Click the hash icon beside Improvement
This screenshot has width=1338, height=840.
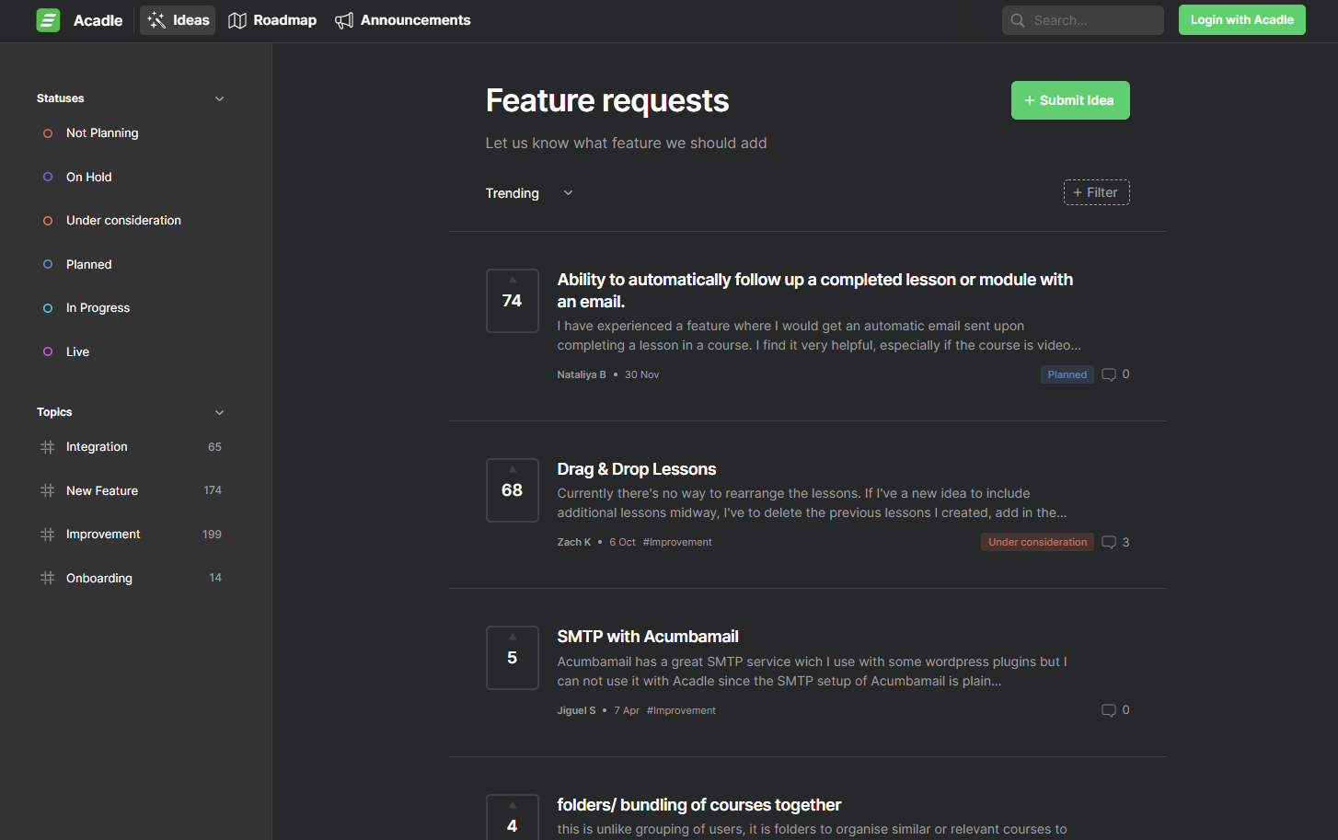(48, 535)
